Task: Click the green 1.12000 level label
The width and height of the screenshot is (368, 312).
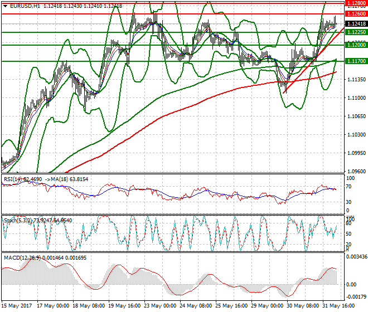Action: 356,45
